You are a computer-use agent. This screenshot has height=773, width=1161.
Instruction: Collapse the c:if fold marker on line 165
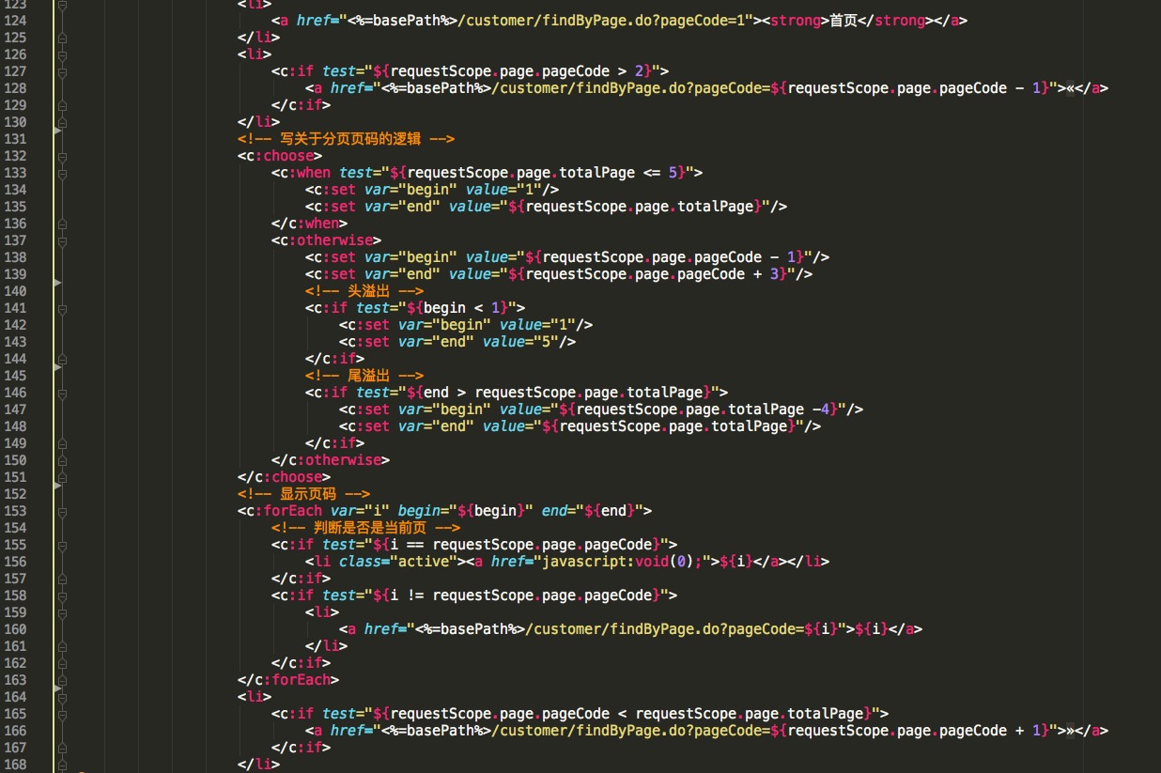pos(62,714)
